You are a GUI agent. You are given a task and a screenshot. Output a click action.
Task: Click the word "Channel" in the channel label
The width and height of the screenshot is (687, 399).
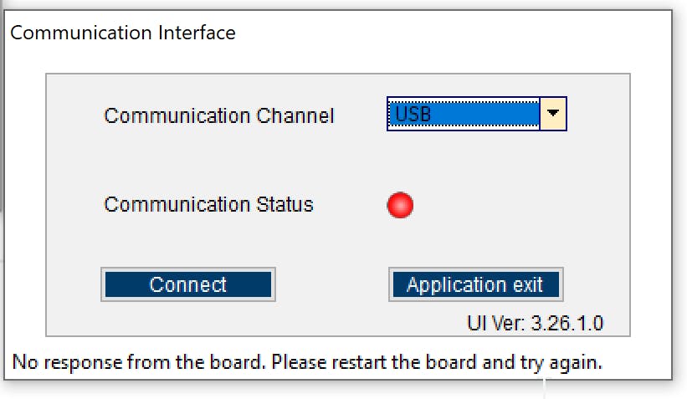295,115
